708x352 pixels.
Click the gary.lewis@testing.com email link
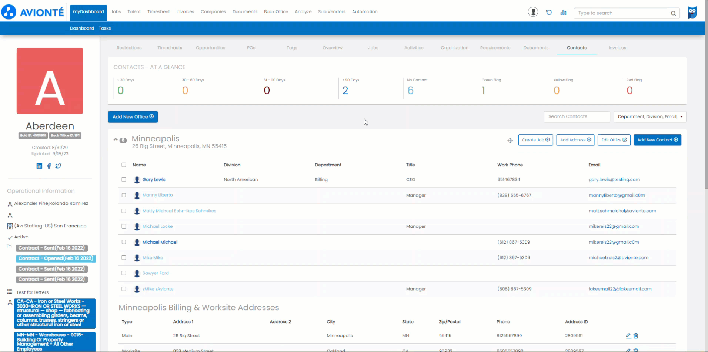pos(614,180)
